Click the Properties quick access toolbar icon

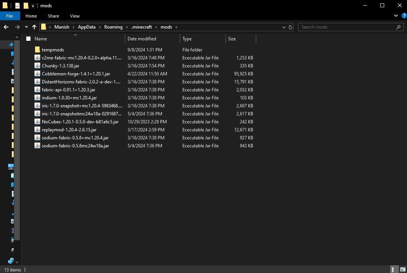17,6
